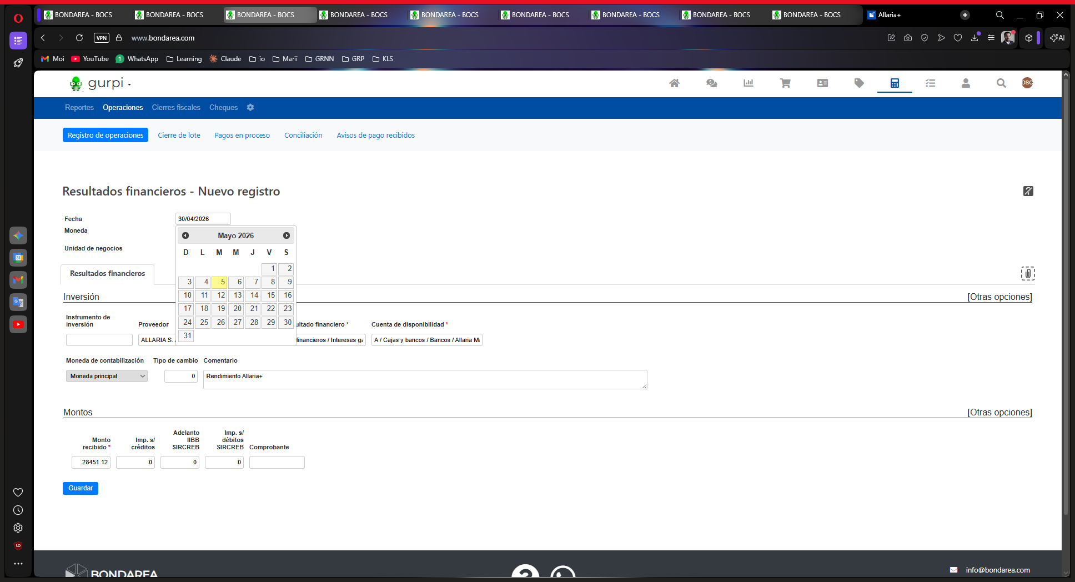The width and height of the screenshot is (1075, 582).
Task: Open the Reportes menu
Action: (79, 107)
